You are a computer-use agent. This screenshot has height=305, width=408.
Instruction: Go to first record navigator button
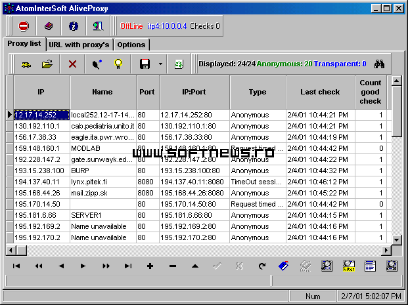click(16, 266)
